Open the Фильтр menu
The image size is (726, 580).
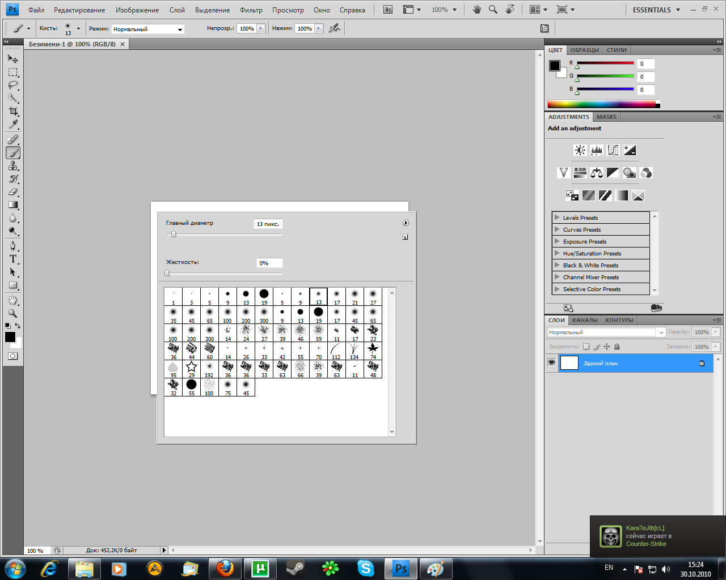pyautogui.click(x=251, y=10)
